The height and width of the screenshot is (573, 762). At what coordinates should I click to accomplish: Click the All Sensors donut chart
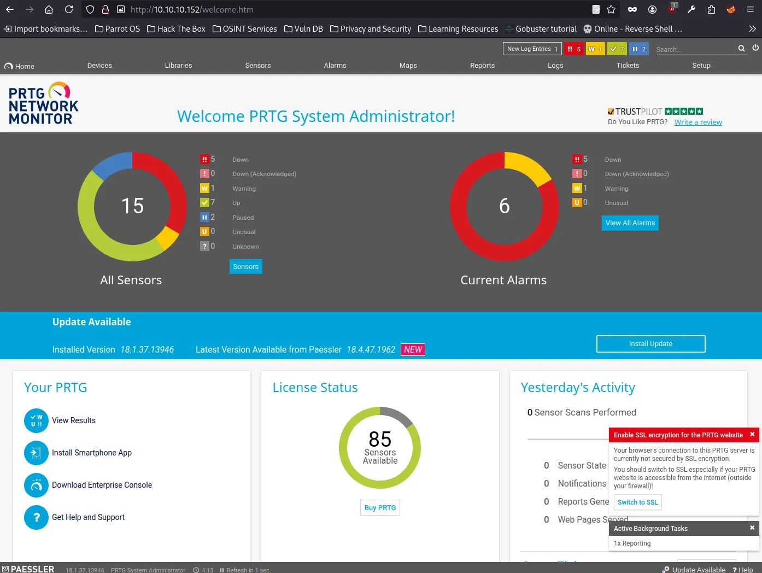coord(132,206)
